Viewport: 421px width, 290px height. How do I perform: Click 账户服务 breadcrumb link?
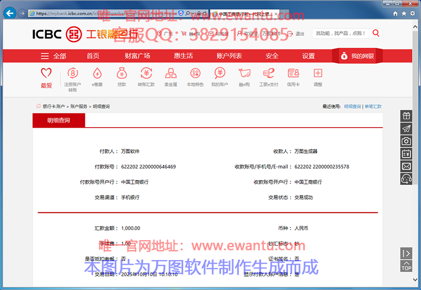click(x=78, y=107)
